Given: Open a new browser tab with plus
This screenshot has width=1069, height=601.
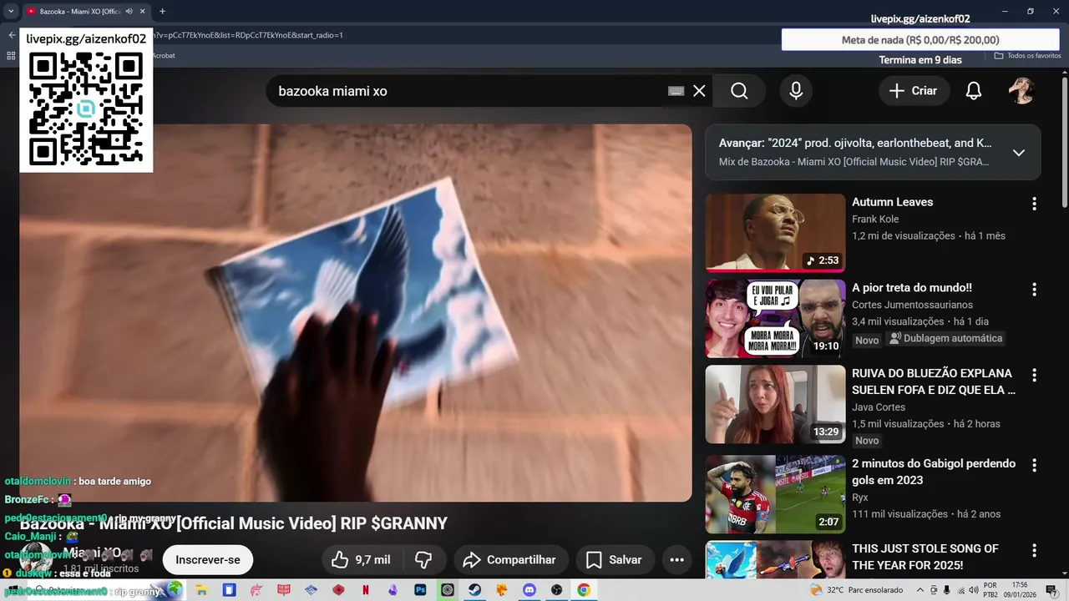Looking at the screenshot, I should click(162, 12).
